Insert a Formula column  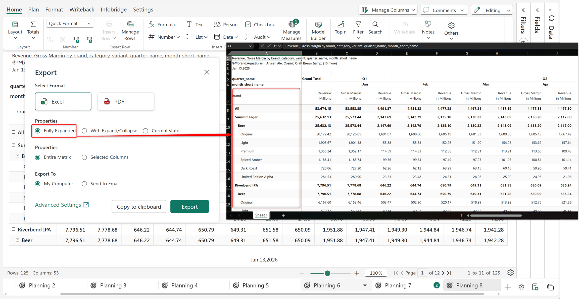[162, 25]
